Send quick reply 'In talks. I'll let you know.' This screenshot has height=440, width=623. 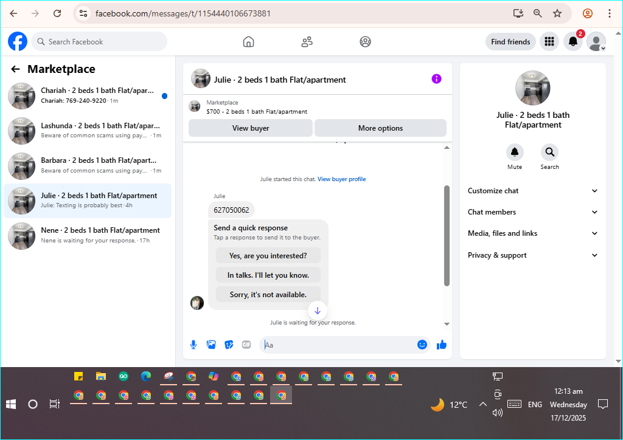(268, 275)
